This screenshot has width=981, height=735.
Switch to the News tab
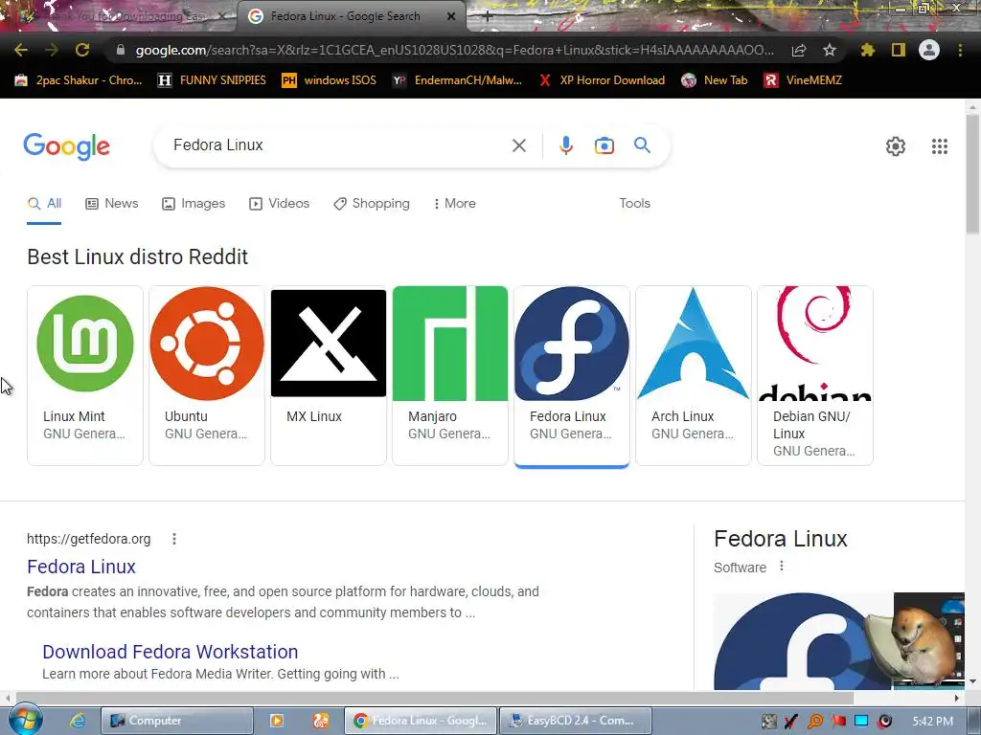112,203
